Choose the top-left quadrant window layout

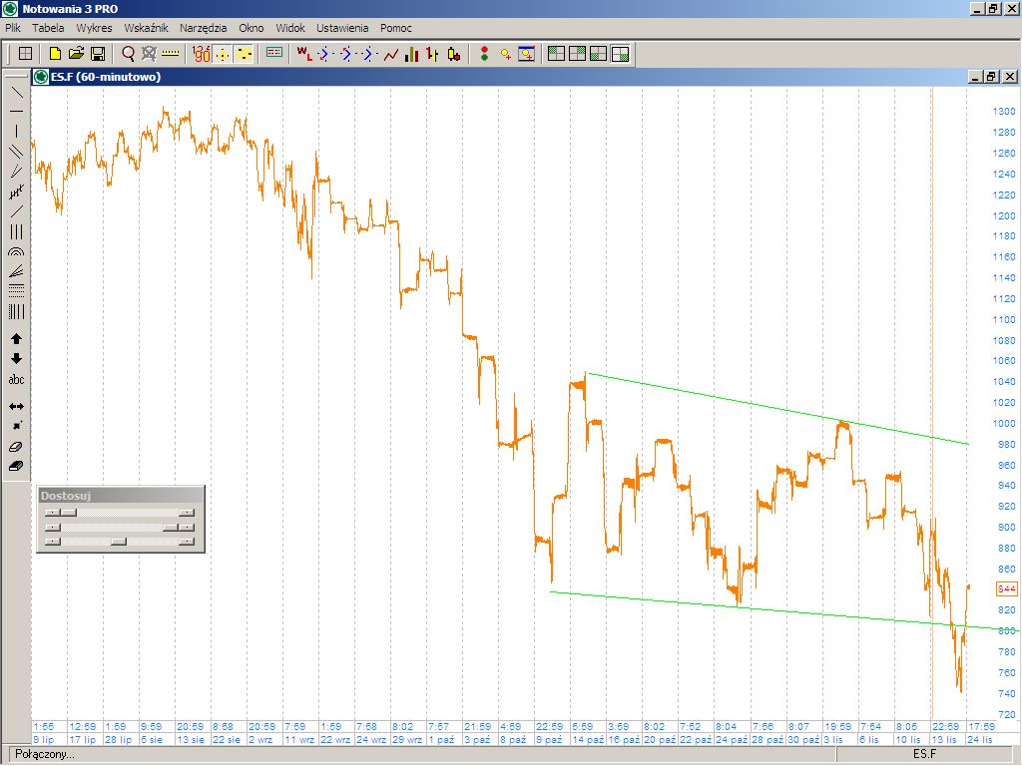tap(556, 54)
